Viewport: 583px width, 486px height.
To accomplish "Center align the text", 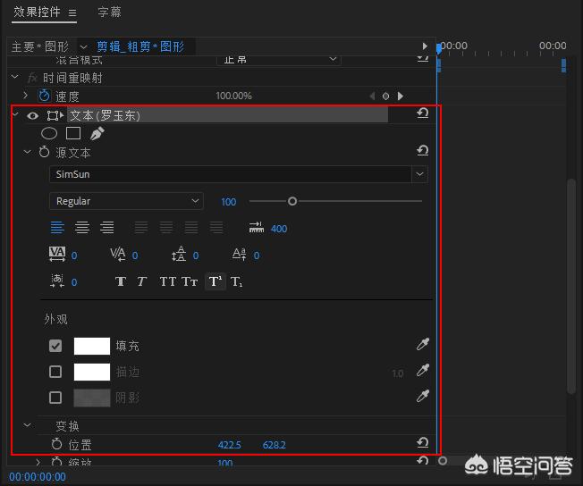I will click(x=82, y=228).
